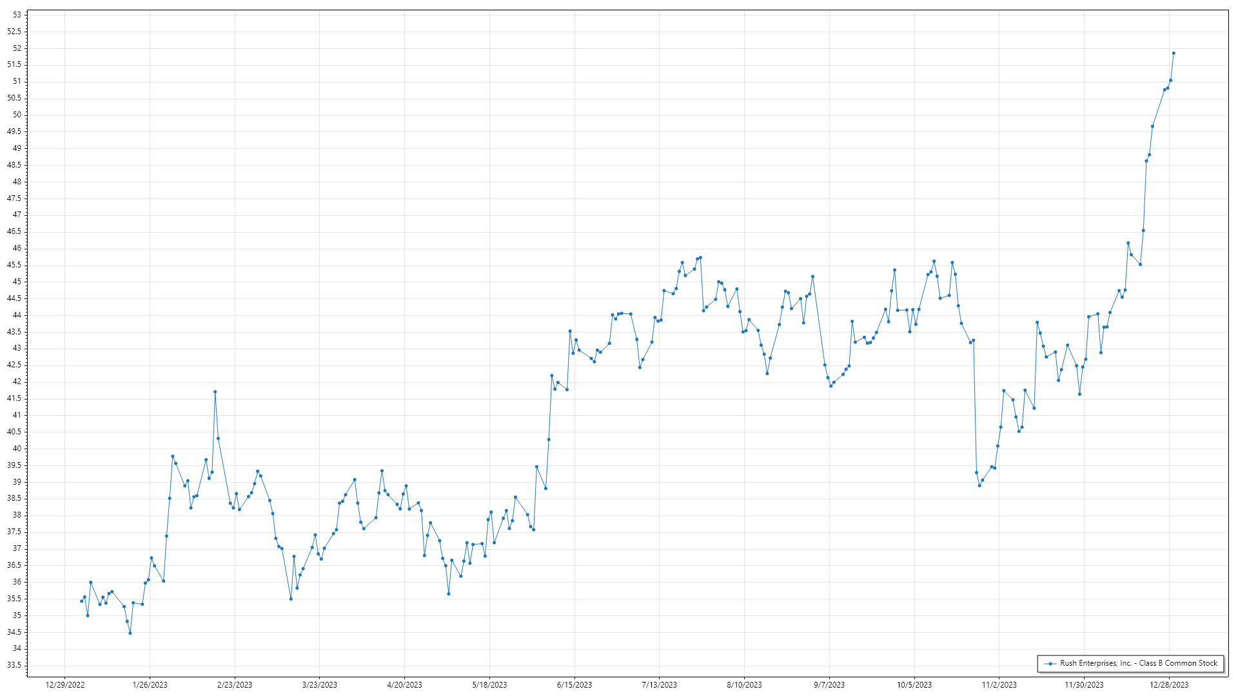This screenshot has height=696, width=1238.
Task: Click the Rush Enterprises legend label
Action: (x=1138, y=663)
